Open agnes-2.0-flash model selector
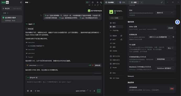 (x=82, y=91)
